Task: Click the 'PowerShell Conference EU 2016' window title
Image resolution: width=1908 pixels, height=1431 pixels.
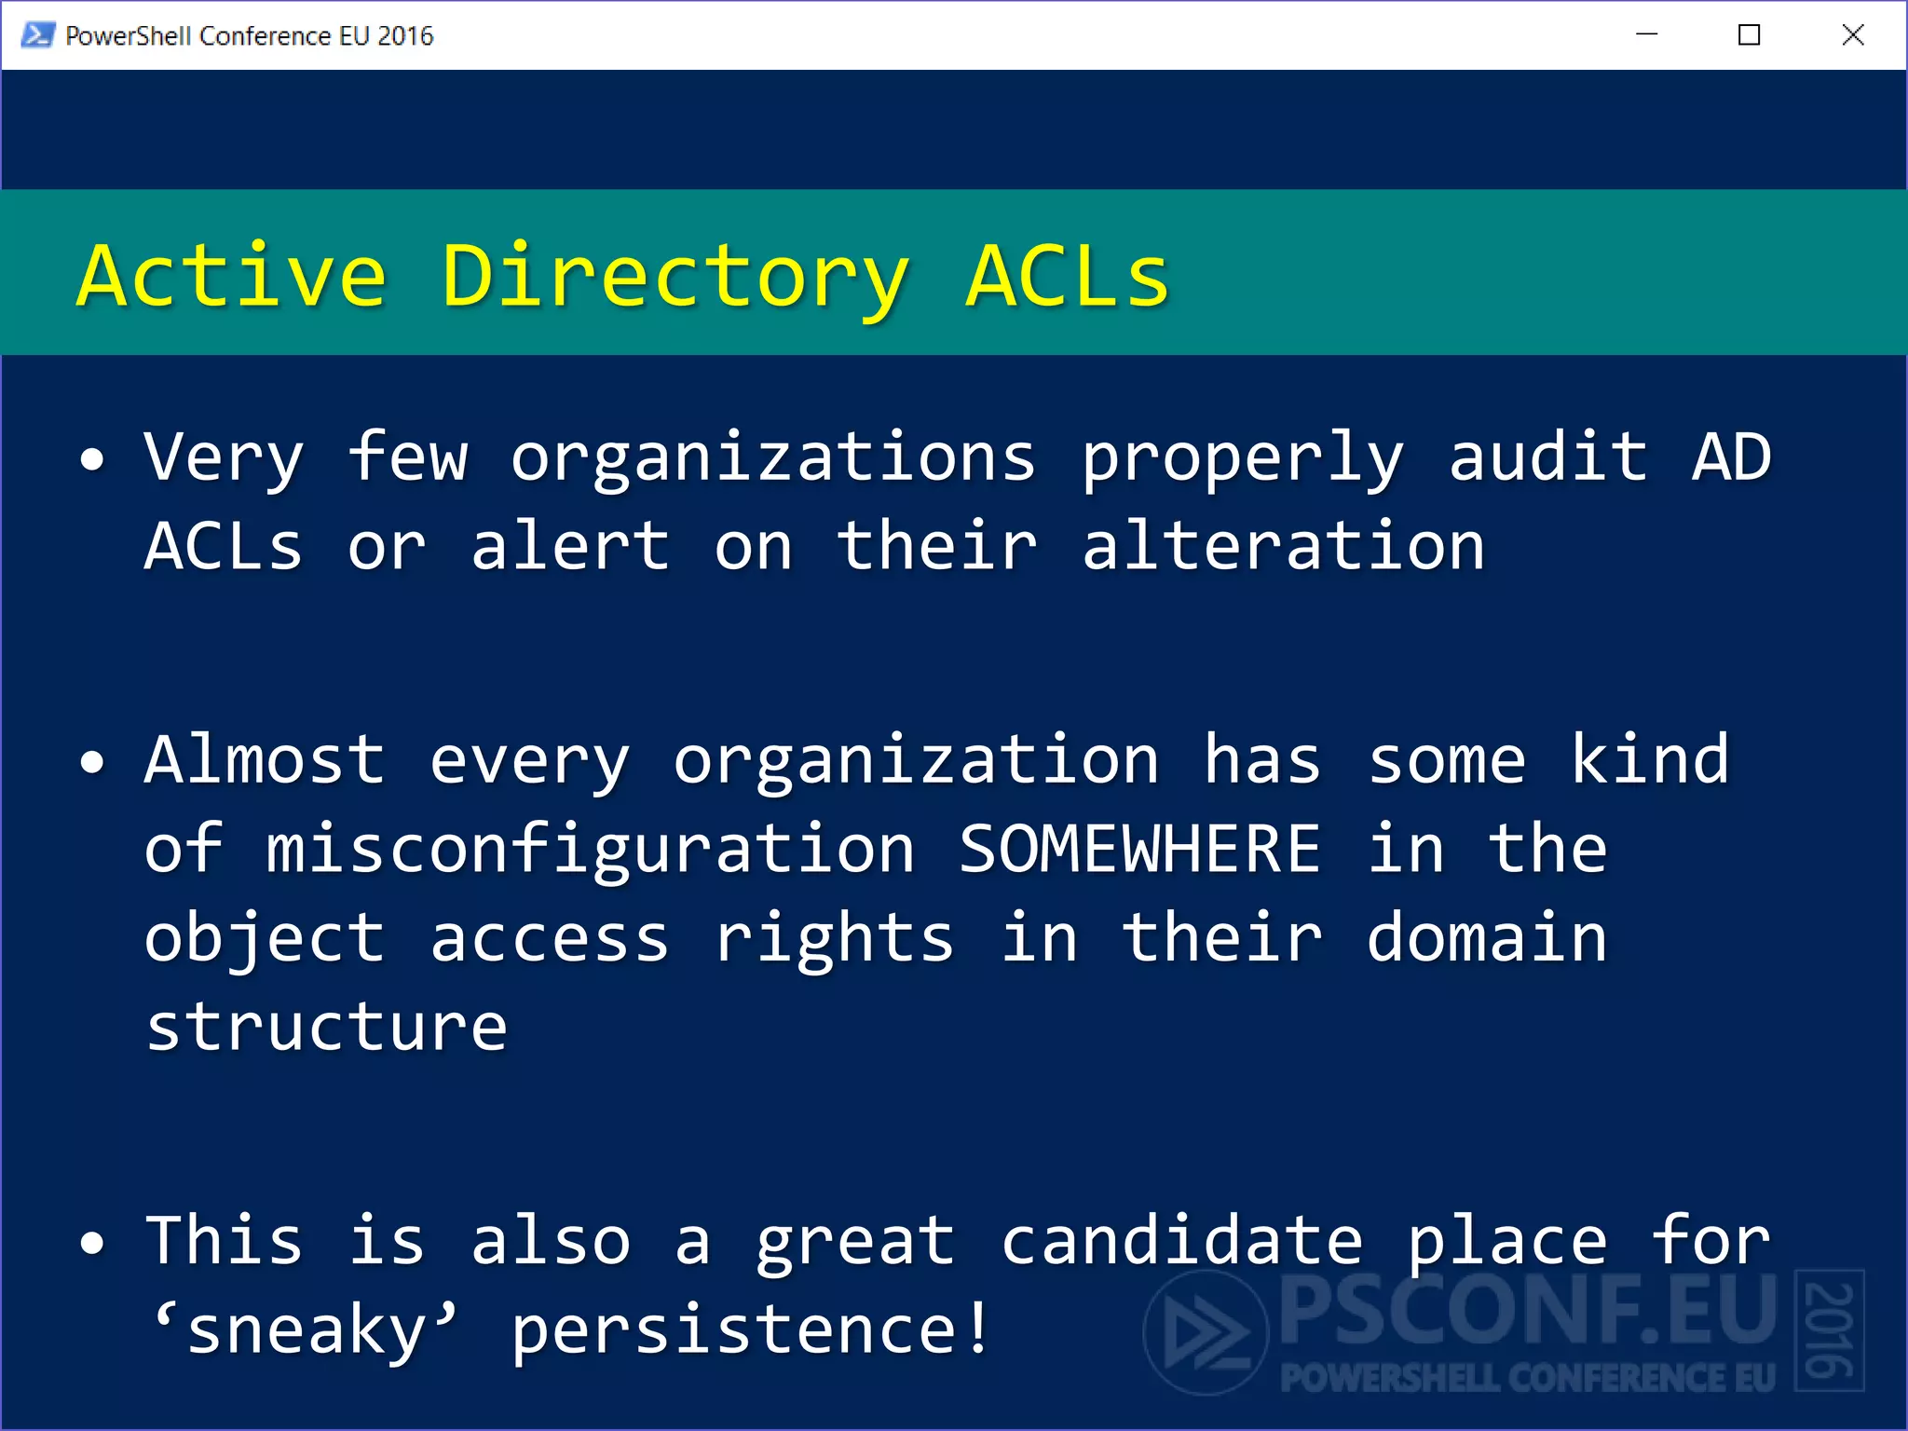Action: pos(250,35)
